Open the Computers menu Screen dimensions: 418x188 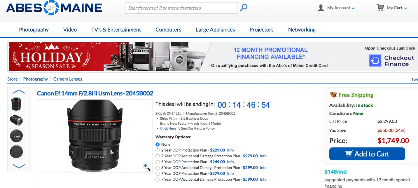point(168,29)
